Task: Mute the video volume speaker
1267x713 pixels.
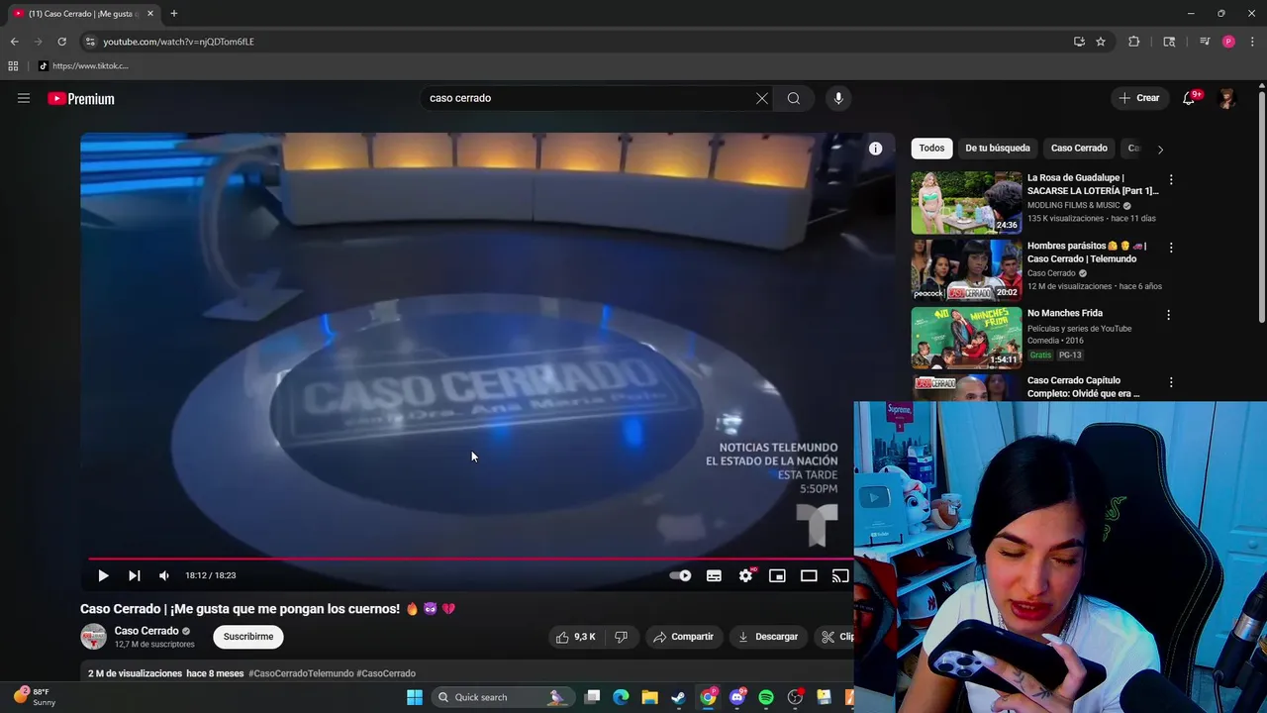Action: (x=164, y=575)
